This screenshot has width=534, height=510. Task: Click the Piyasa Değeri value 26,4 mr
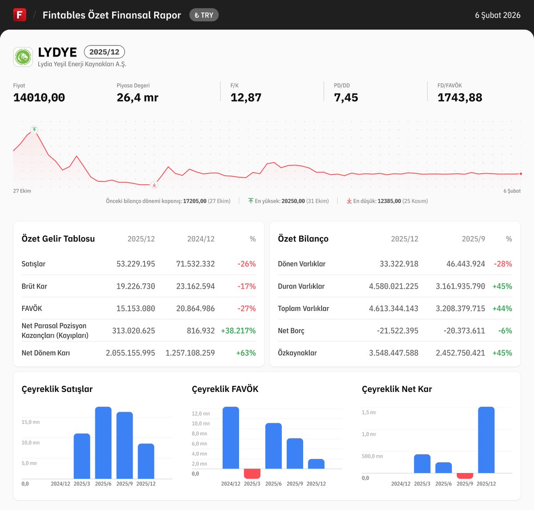click(138, 98)
